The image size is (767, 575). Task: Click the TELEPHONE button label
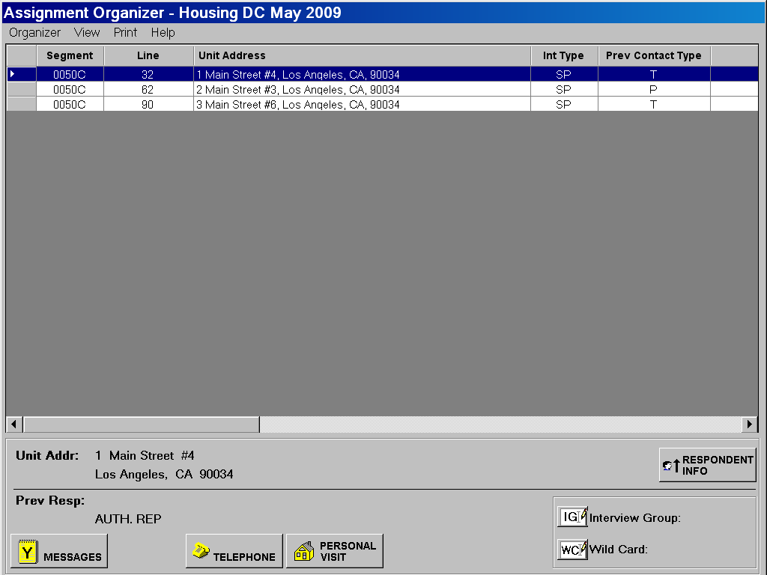(x=244, y=557)
